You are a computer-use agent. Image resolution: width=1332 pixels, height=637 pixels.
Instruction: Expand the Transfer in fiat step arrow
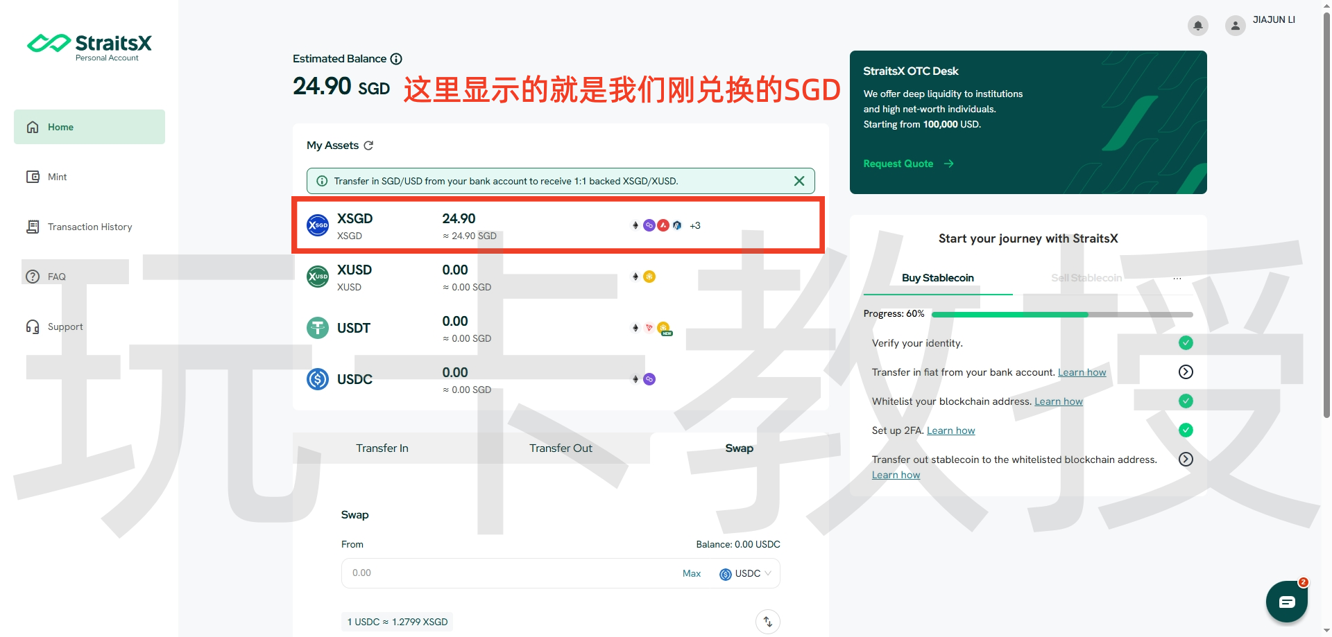[1186, 372]
